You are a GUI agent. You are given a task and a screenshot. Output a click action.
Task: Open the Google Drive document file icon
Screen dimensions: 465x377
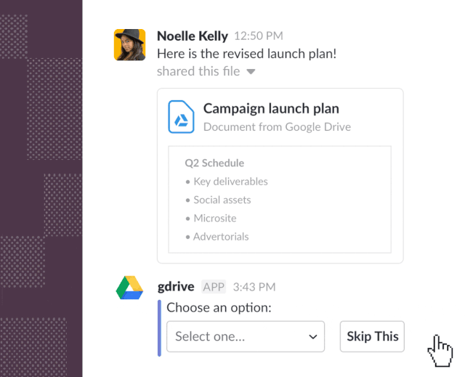coord(181,117)
